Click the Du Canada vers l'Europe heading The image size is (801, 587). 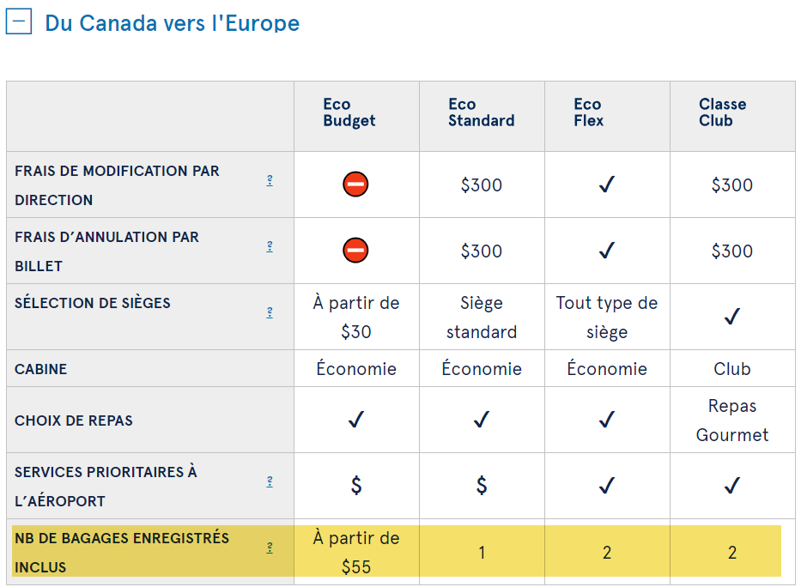[x=172, y=23]
